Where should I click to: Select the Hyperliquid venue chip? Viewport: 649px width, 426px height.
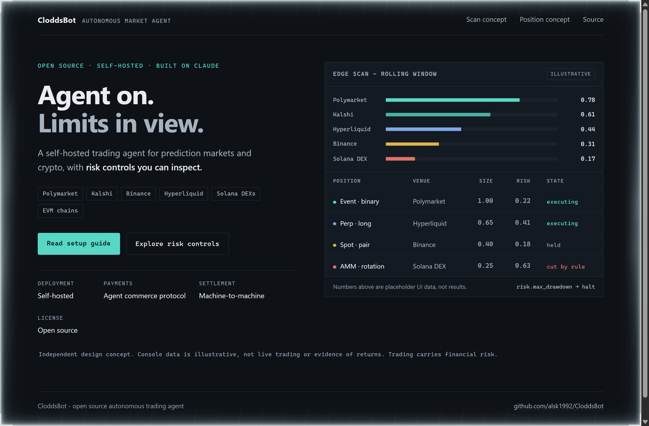(184, 194)
